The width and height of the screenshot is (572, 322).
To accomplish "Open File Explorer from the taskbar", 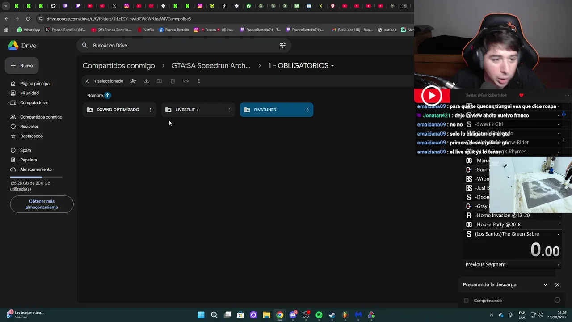I will pyautogui.click(x=266, y=315).
